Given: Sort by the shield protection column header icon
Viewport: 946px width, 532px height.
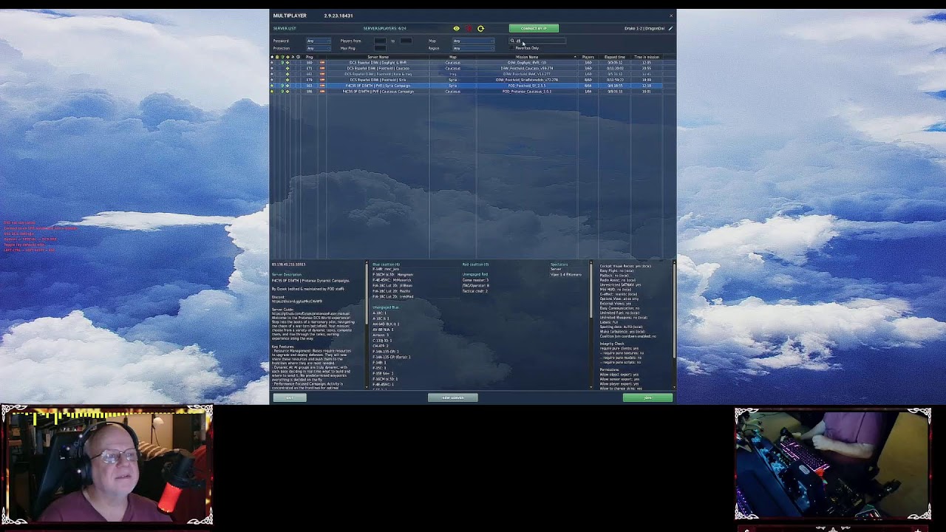Looking at the screenshot, I should (282, 57).
